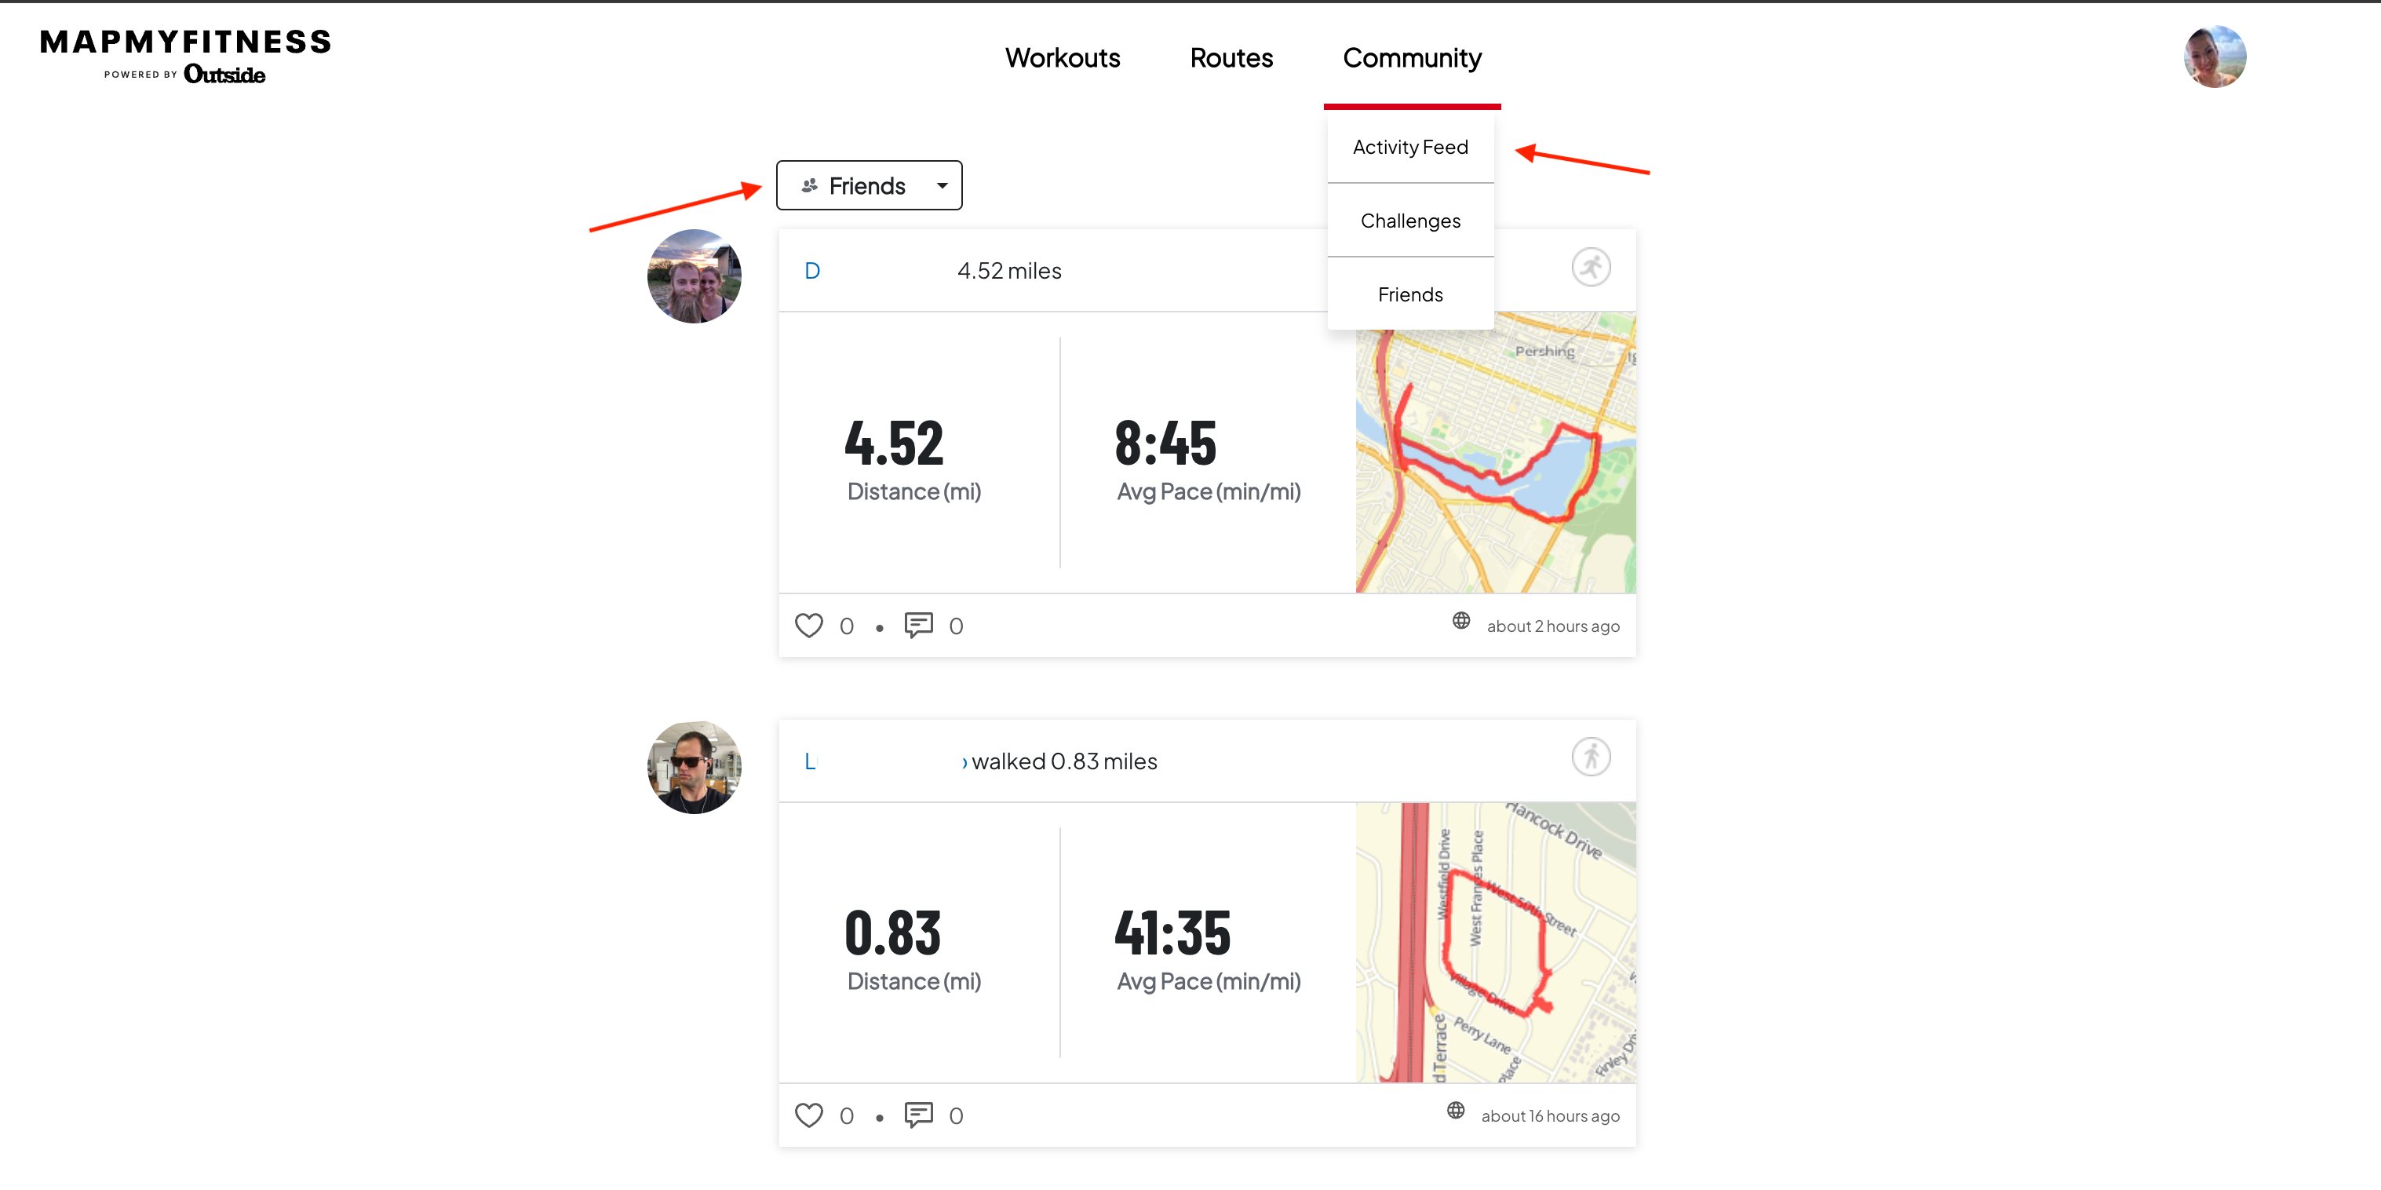This screenshot has width=2381, height=1190.
Task: Click the walking activity icon on second post
Action: tap(1591, 757)
